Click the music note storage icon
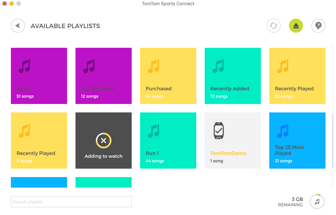 [317, 202]
